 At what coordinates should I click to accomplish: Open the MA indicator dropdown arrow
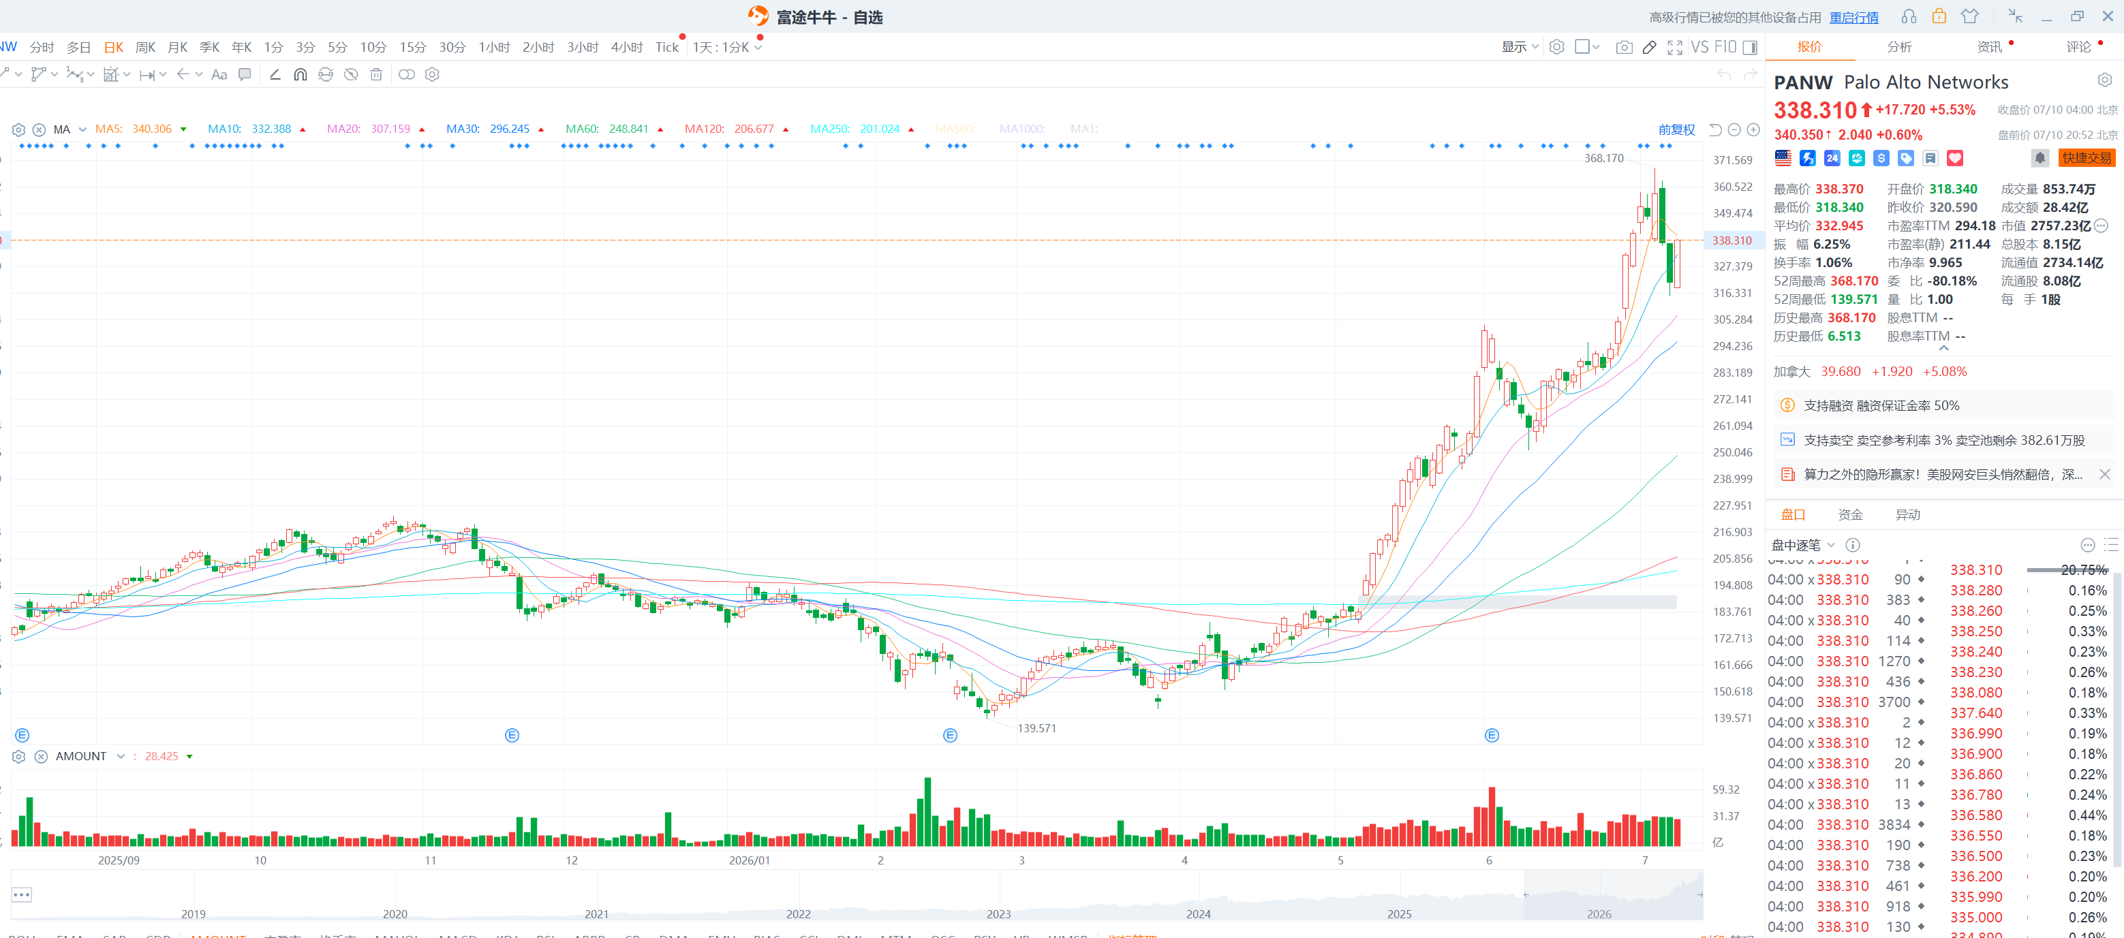point(82,129)
